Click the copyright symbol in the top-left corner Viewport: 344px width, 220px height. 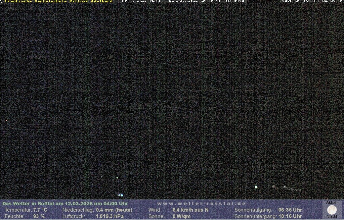pos(1,1)
